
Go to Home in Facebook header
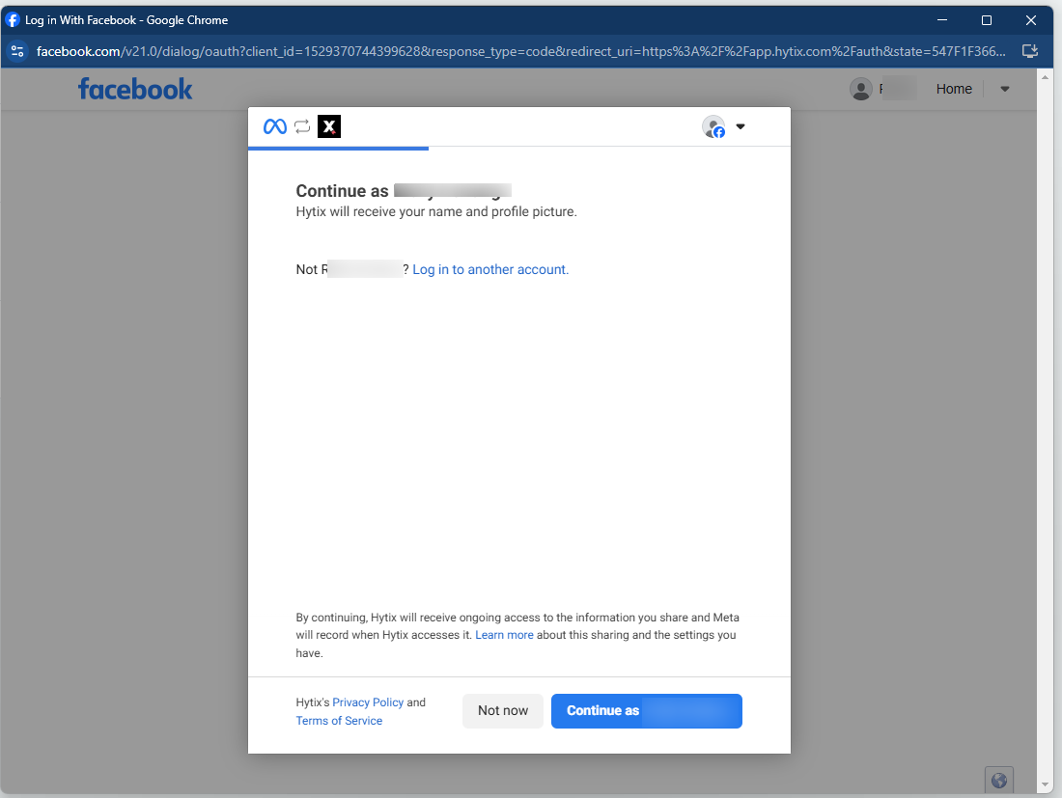tap(954, 89)
